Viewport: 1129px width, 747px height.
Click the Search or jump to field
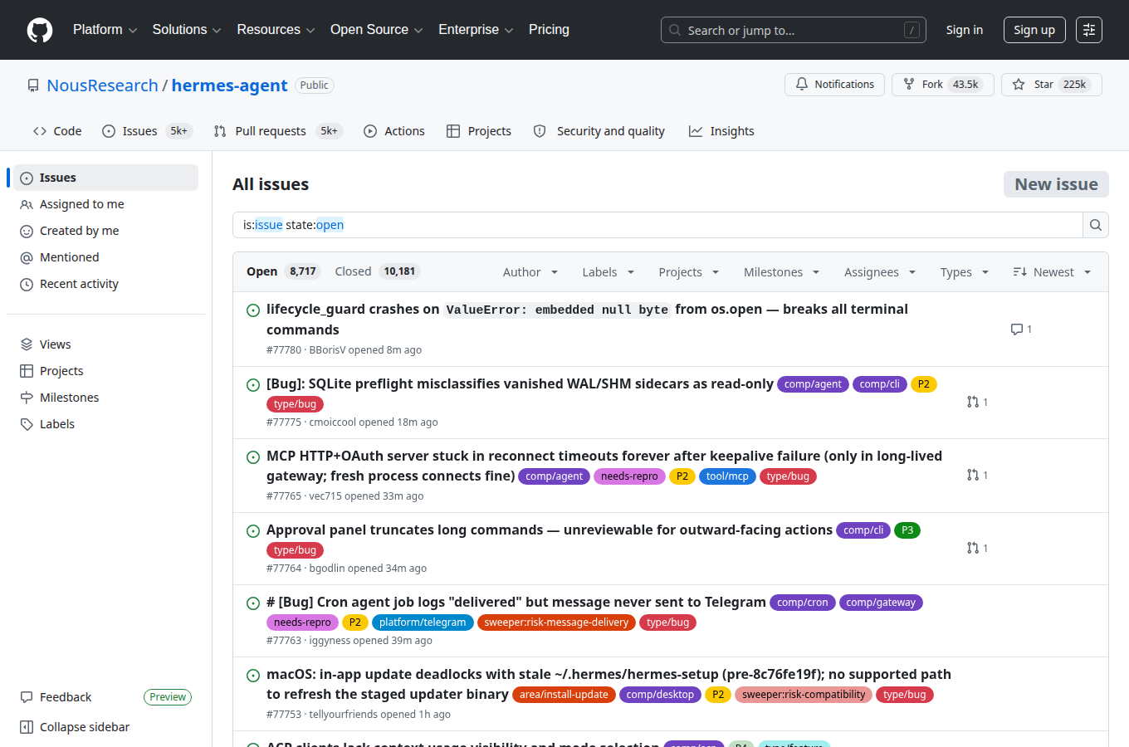click(794, 30)
